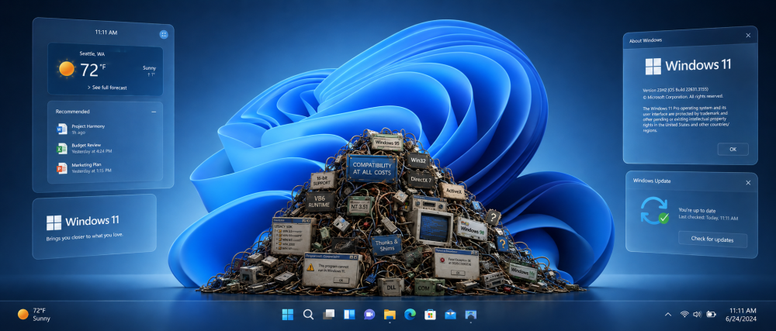This screenshot has width=776, height=331.
Task: Open the Microsoft Store
Action: 430,314
